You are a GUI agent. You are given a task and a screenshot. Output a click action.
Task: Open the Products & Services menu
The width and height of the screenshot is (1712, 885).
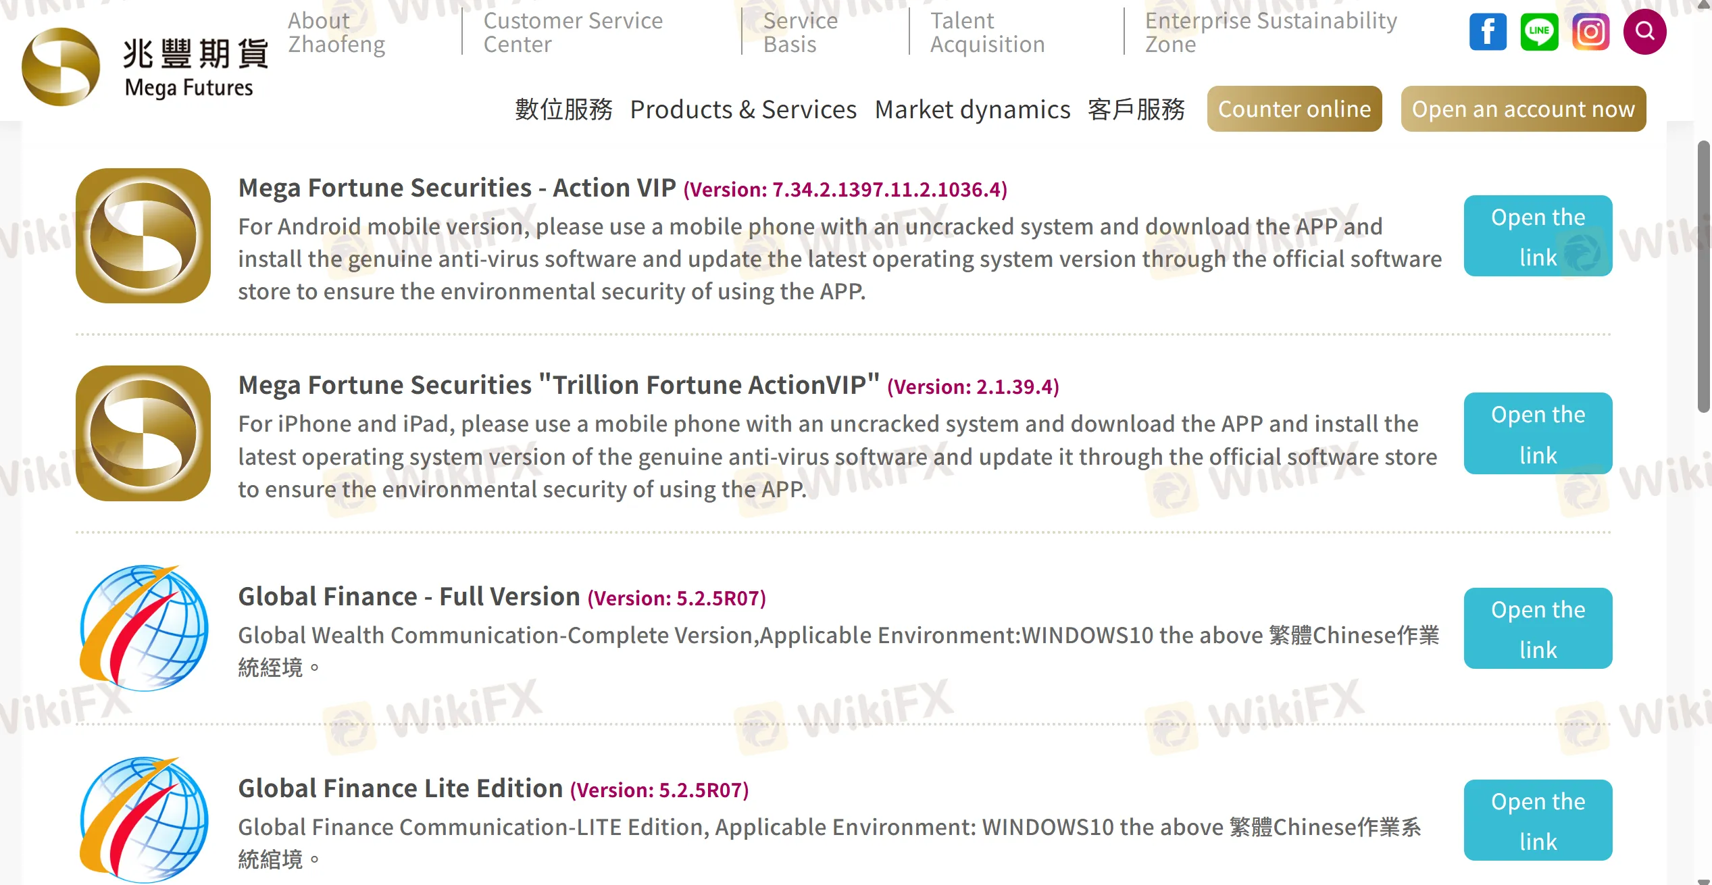[x=743, y=109]
